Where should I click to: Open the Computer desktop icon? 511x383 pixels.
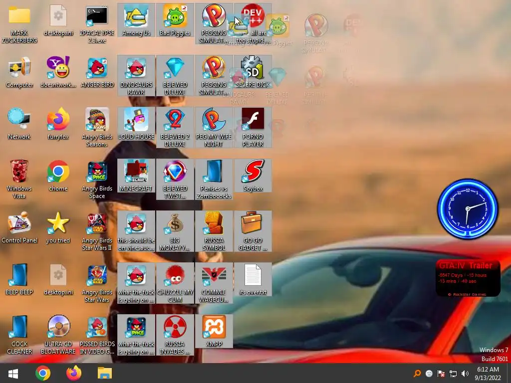tap(19, 73)
